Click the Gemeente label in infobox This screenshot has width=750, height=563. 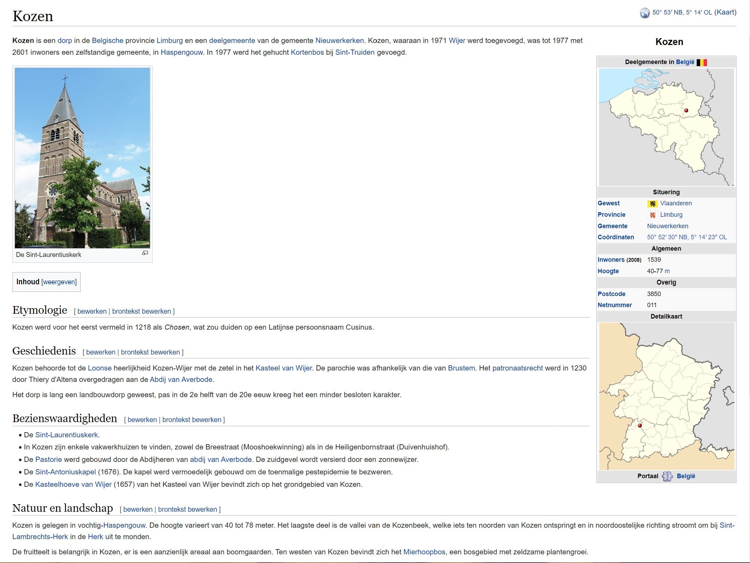[612, 226]
